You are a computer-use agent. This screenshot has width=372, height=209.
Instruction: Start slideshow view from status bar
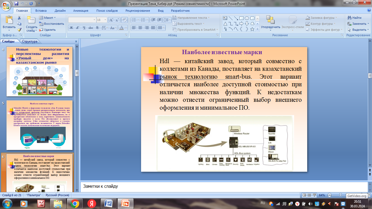click(x=315, y=195)
